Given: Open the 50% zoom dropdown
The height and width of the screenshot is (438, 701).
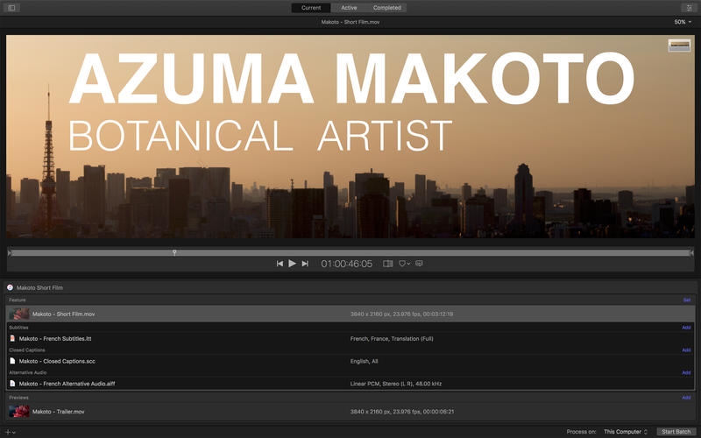Looking at the screenshot, I should click(x=681, y=22).
